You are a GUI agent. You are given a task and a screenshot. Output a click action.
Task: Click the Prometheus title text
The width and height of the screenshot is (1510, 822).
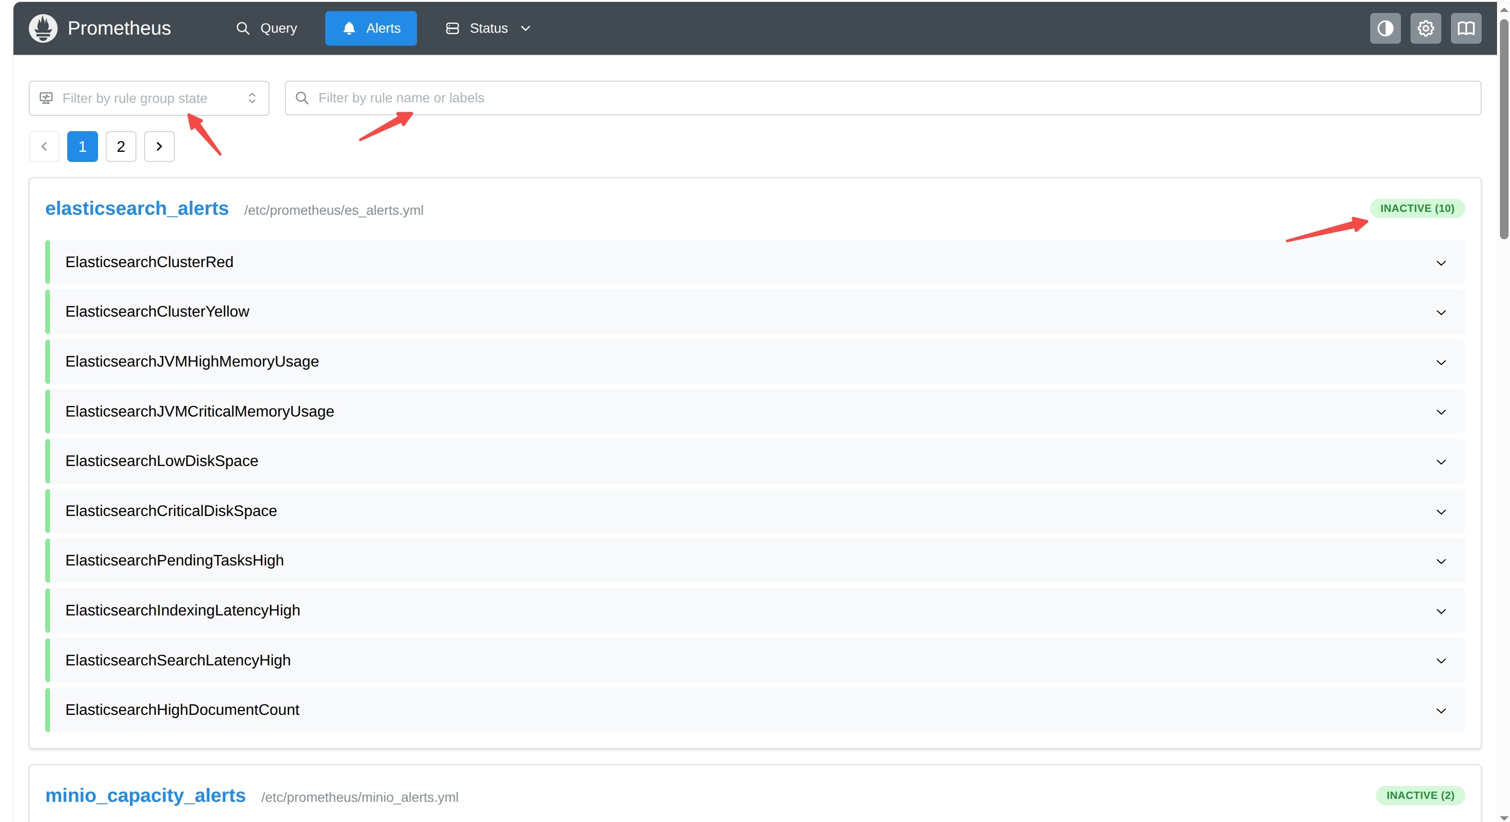(x=119, y=28)
